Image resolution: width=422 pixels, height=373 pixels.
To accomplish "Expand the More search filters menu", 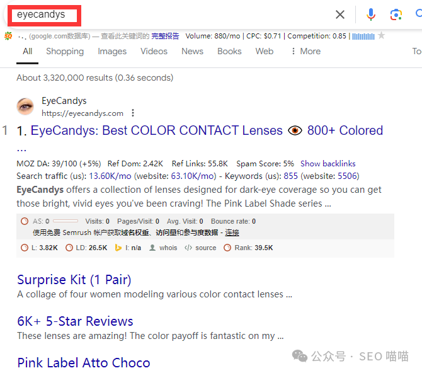I will point(305,51).
